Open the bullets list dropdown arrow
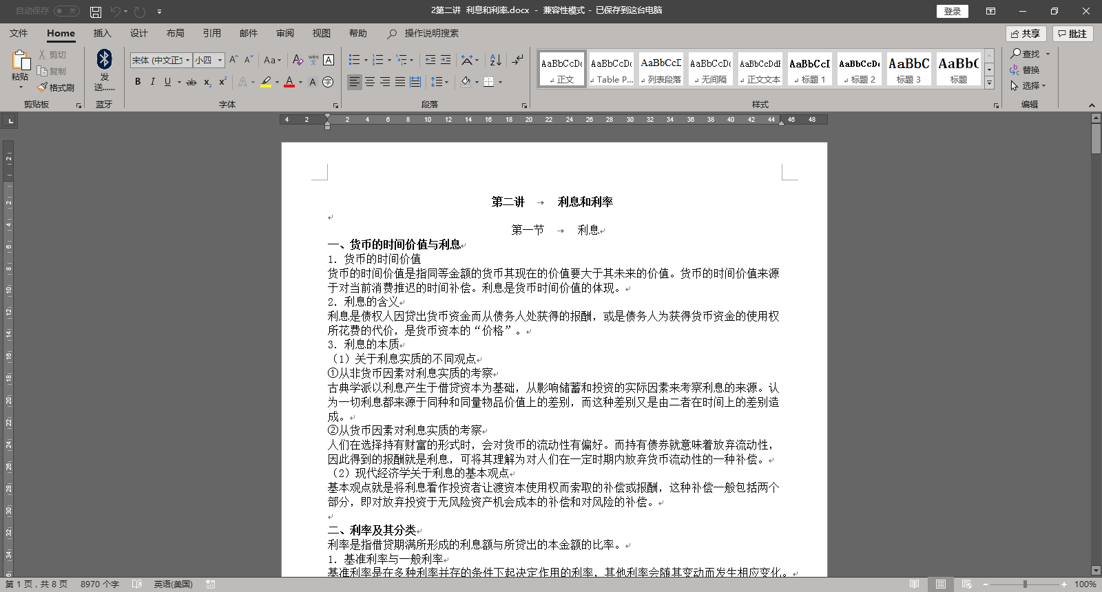 [x=366, y=60]
